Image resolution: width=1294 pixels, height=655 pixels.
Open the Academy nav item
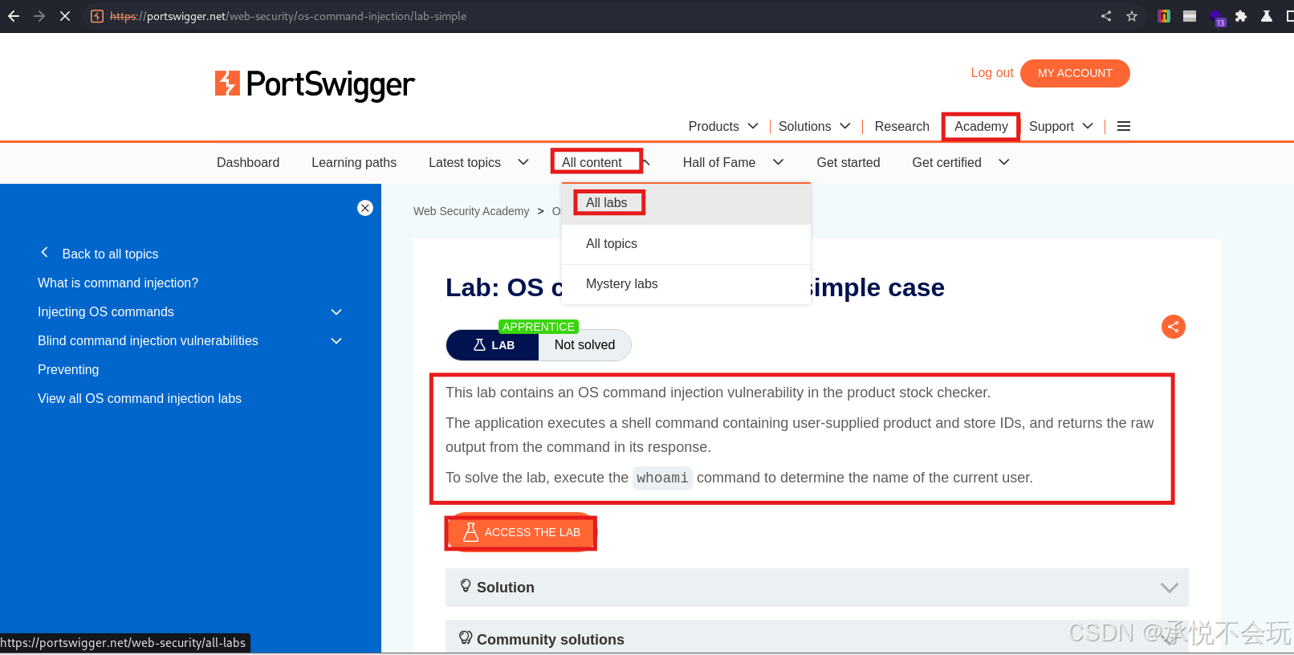[x=981, y=126]
